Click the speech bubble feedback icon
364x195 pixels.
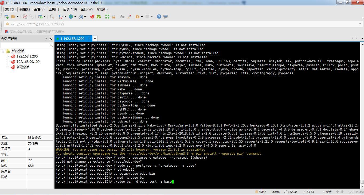[x=166, y=17]
